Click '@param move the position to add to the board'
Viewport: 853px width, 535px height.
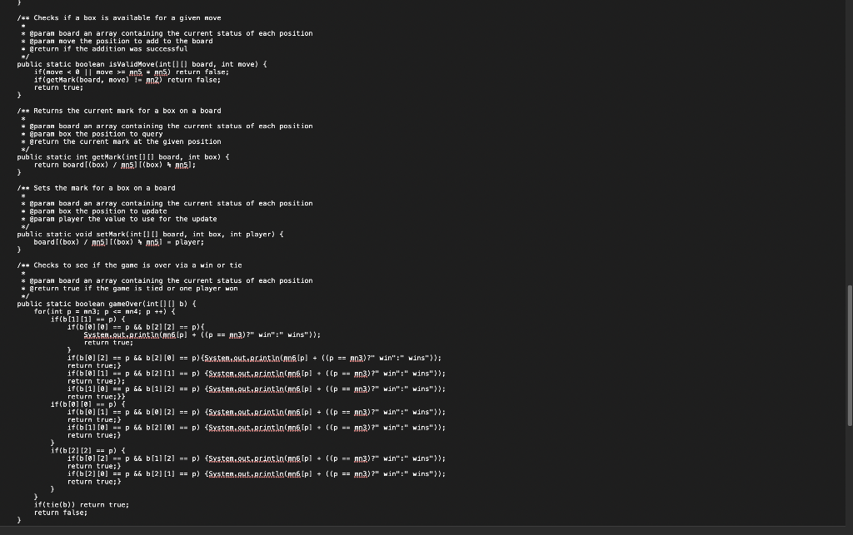[x=121, y=42]
